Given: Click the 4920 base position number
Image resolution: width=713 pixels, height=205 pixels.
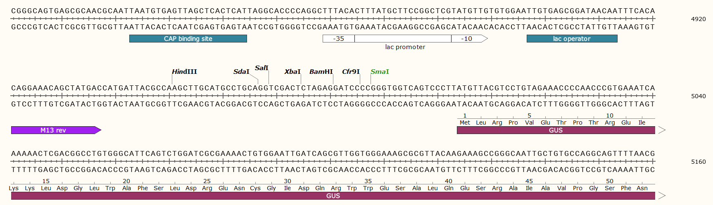Looking at the screenshot, I should tap(698, 19).
